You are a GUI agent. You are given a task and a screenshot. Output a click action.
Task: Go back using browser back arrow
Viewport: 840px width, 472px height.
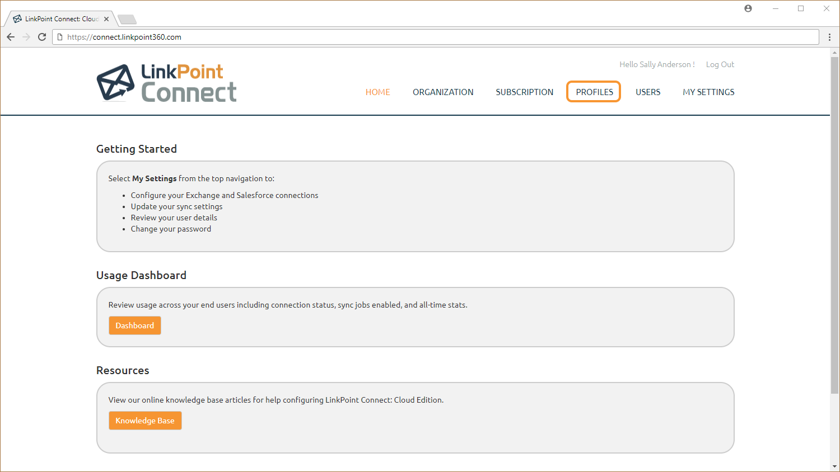[x=11, y=37]
